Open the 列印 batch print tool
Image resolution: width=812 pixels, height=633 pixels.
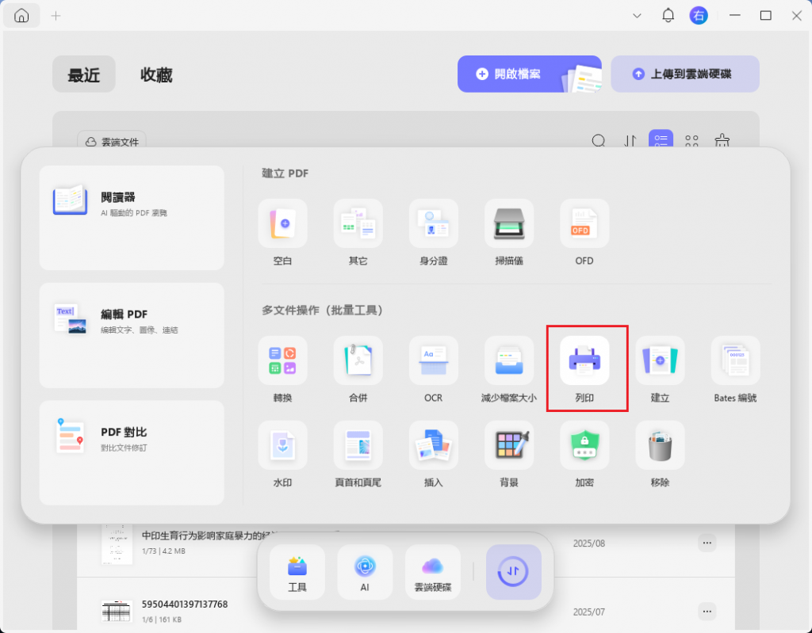click(584, 369)
